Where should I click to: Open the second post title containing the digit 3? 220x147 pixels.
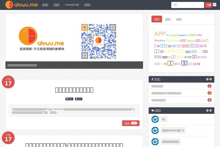[x=74, y=145]
